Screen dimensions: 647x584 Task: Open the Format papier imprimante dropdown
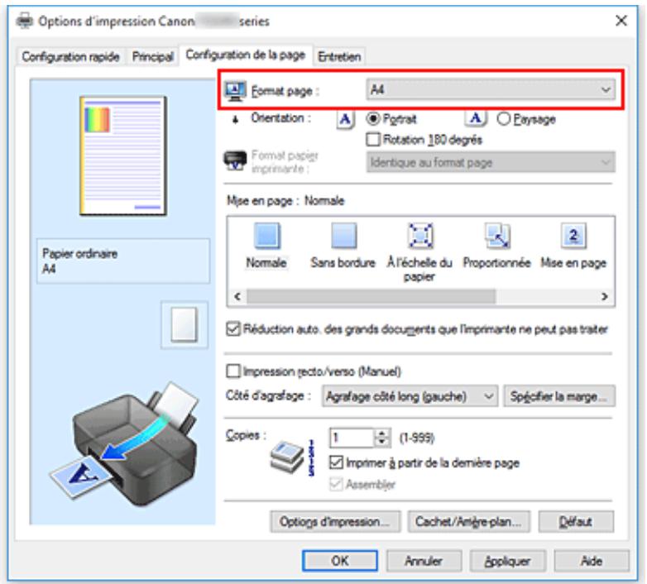tap(491, 162)
